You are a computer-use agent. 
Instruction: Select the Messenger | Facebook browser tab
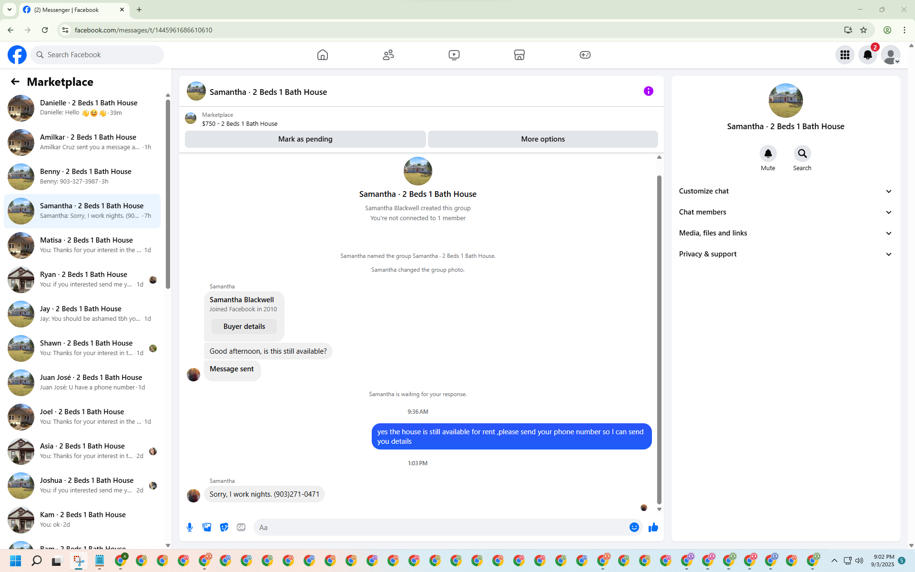click(74, 10)
